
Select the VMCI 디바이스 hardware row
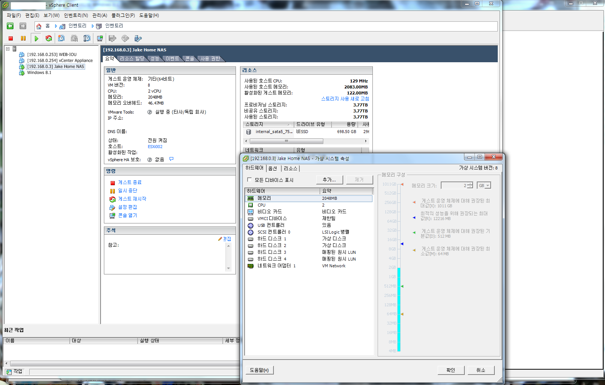click(x=309, y=219)
